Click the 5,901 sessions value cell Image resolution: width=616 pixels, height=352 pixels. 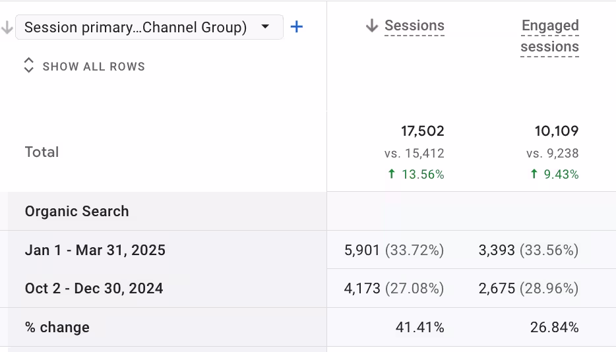click(x=362, y=250)
